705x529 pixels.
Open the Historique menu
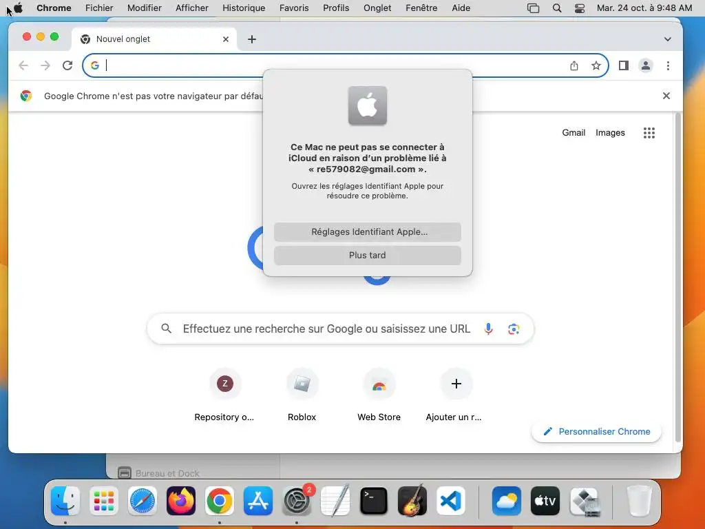click(x=244, y=8)
